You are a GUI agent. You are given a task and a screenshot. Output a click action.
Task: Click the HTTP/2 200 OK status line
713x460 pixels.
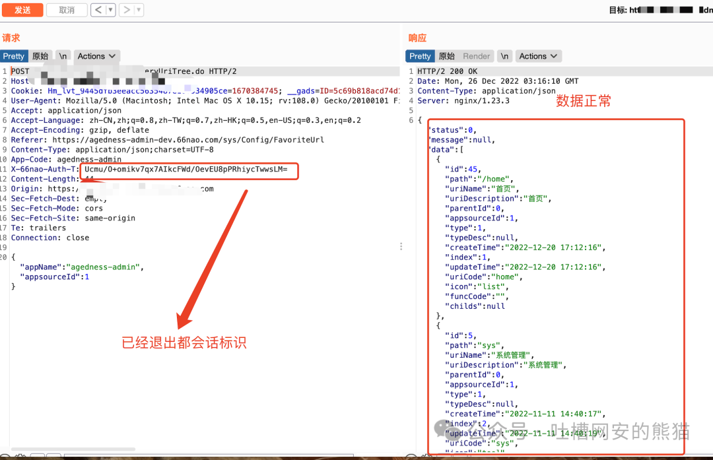448,71
